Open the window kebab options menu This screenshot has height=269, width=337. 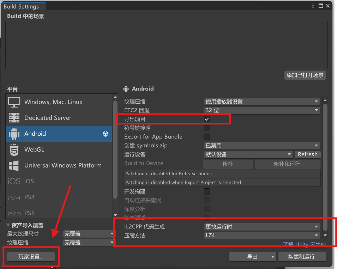[313, 6]
